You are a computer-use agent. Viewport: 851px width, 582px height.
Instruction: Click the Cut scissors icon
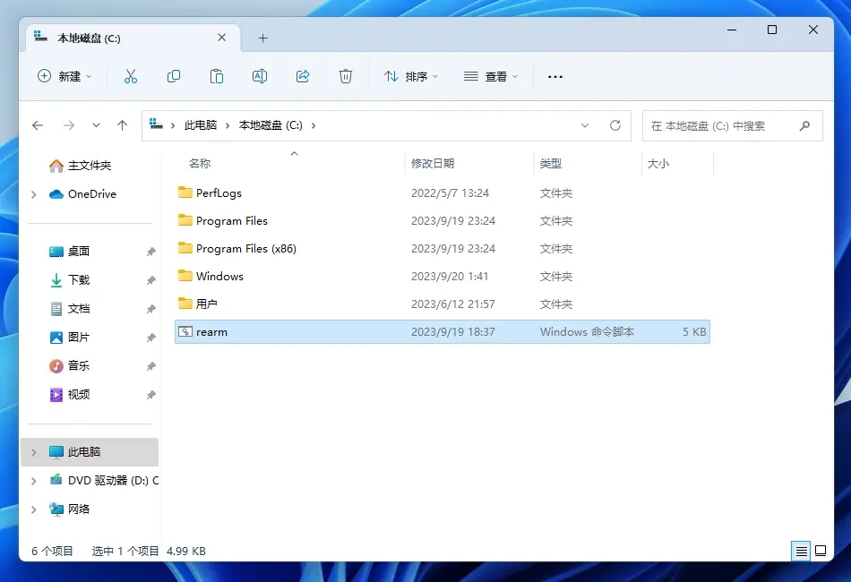[130, 76]
